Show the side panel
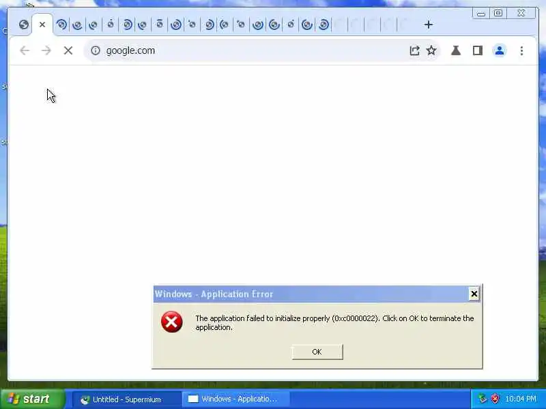 [477, 50]
